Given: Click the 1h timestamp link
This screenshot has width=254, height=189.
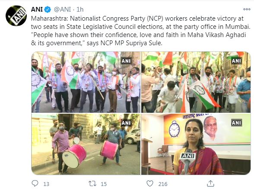Looking at the screenshot, I should [80, 9].
